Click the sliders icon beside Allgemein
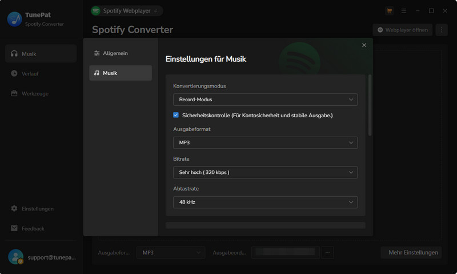 click(97, 53)
